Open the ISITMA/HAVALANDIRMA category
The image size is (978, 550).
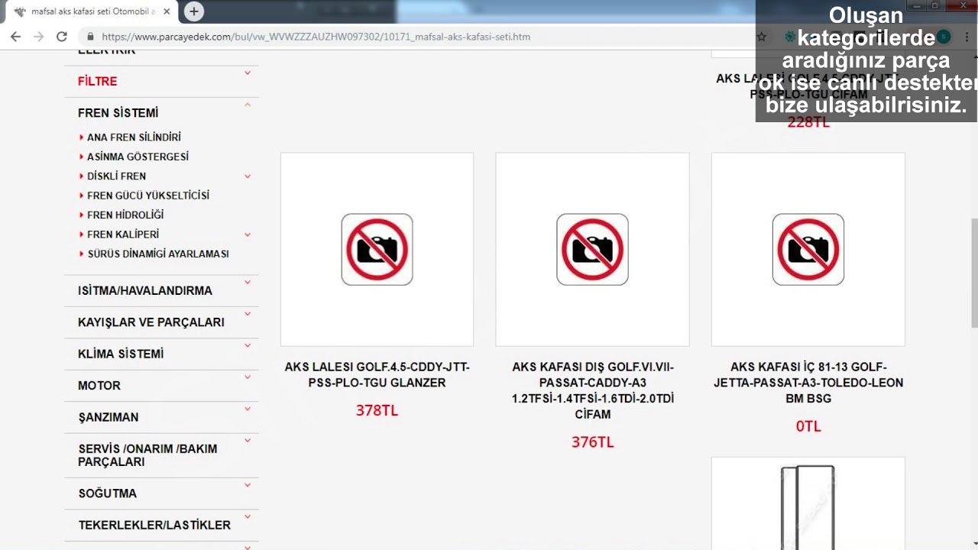[x=145, y=291]
